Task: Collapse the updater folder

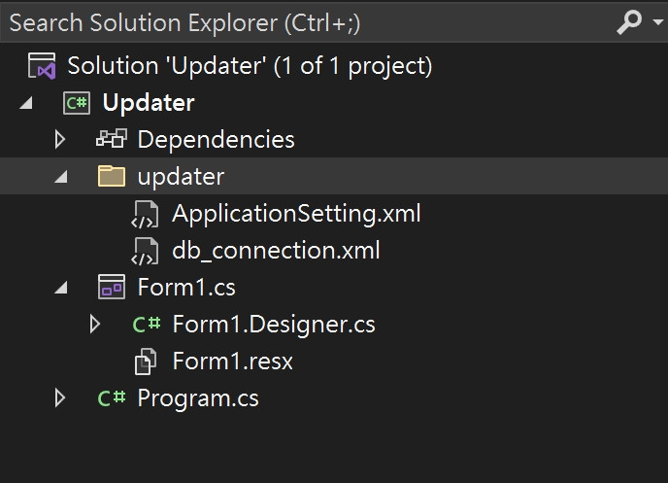Action: point(60,177)
